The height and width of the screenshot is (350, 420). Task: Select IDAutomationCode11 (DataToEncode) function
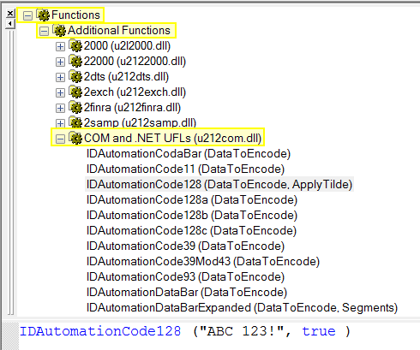185,169
